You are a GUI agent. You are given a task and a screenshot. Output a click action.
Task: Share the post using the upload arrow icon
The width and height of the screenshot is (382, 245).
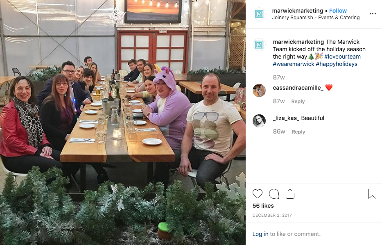[290, 194]
